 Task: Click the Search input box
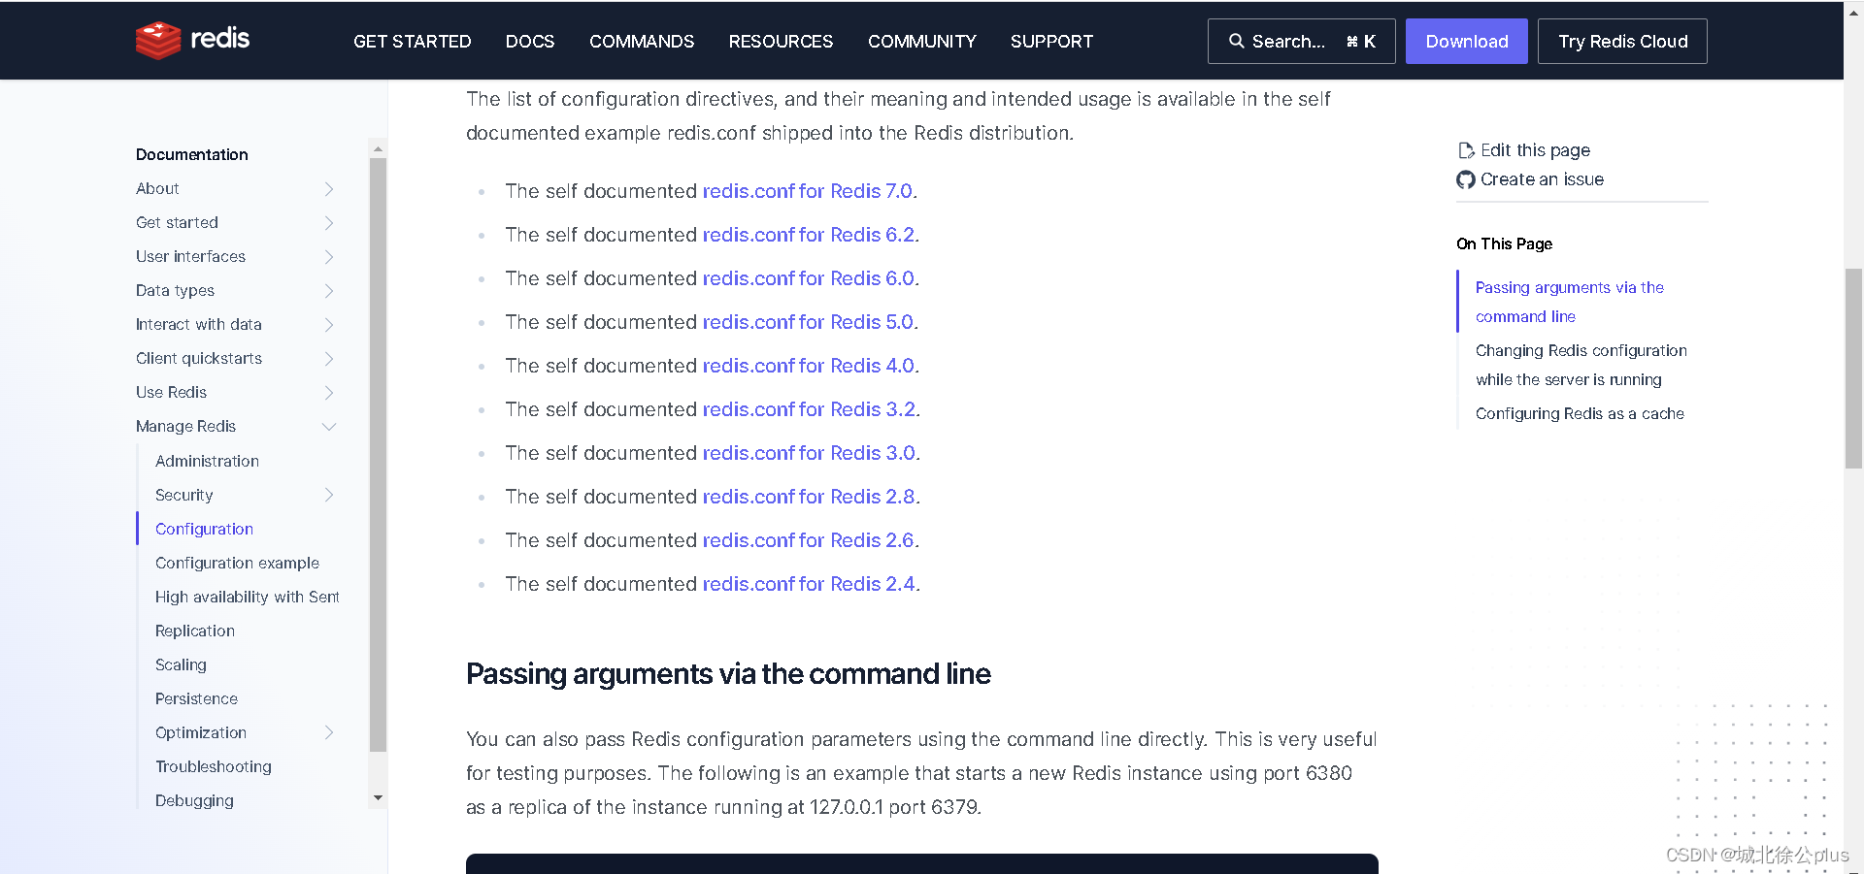(1301, 41)
